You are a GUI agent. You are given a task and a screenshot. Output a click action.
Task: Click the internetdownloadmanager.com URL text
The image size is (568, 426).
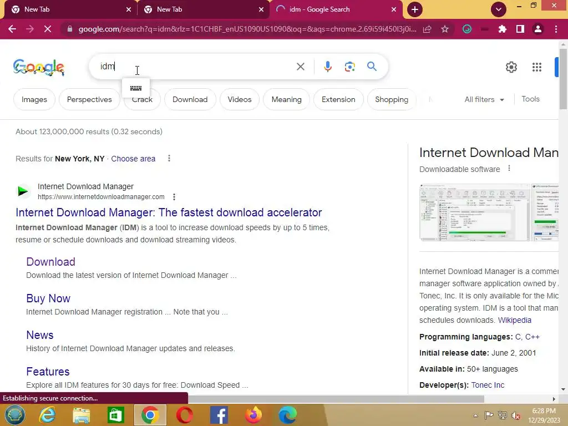pyautogui.click(x=101, y=197)
